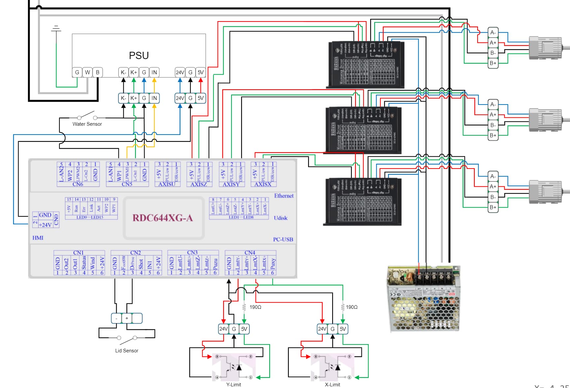
Task: Click the B- terminal of the middle motor
Action: pyautogui.click(x=493, y=125)
